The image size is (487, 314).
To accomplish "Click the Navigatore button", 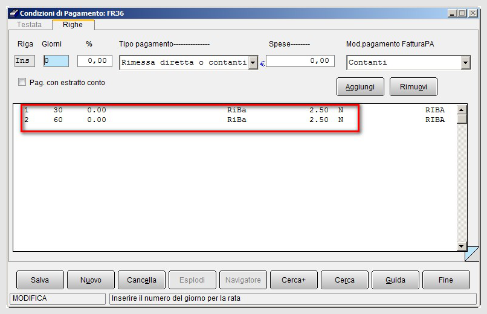I will point(243,280).
